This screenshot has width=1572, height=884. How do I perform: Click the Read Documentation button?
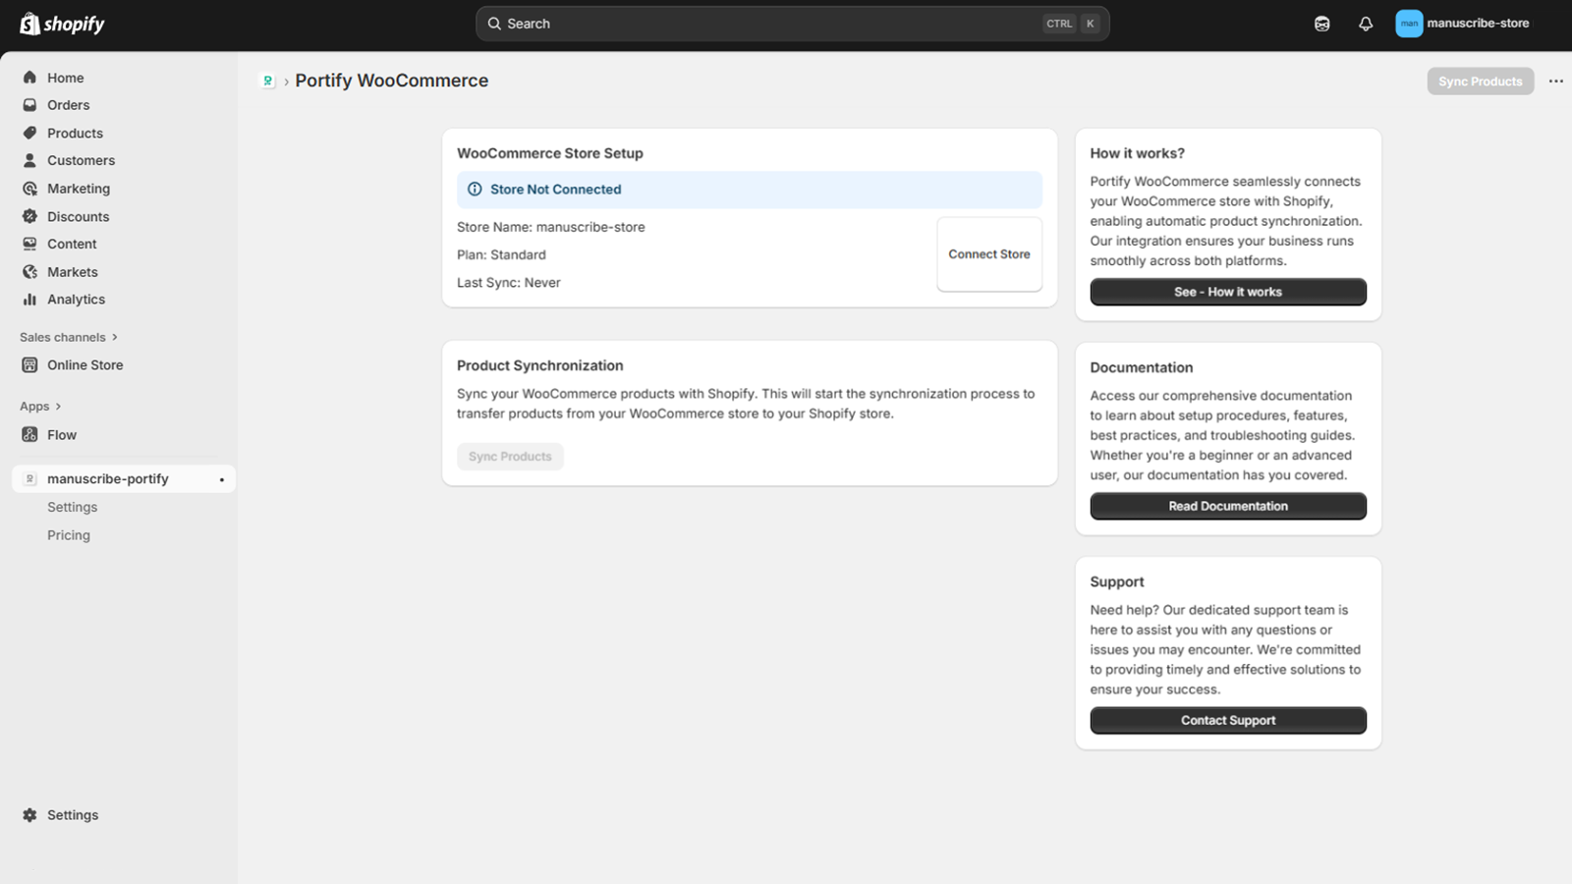[x=1227, y=506]
